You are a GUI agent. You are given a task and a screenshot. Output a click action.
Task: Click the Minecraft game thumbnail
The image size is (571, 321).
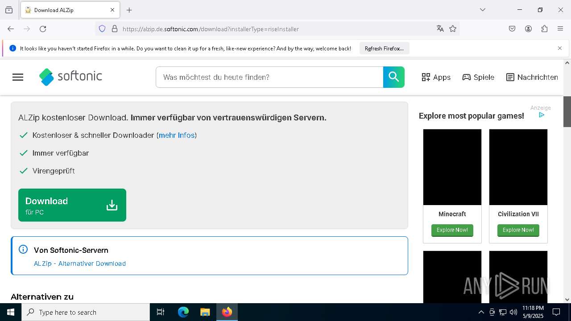[452, 167]
